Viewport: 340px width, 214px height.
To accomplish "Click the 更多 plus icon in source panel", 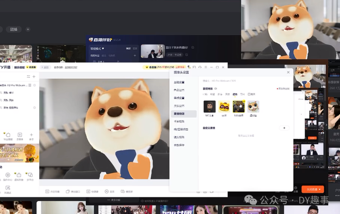I will tap(31, 136).
